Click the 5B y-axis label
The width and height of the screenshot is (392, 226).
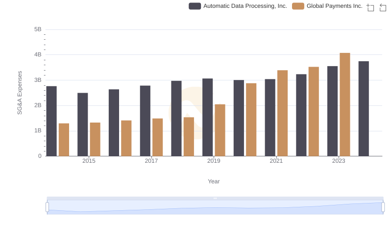(x=38, y=29)
